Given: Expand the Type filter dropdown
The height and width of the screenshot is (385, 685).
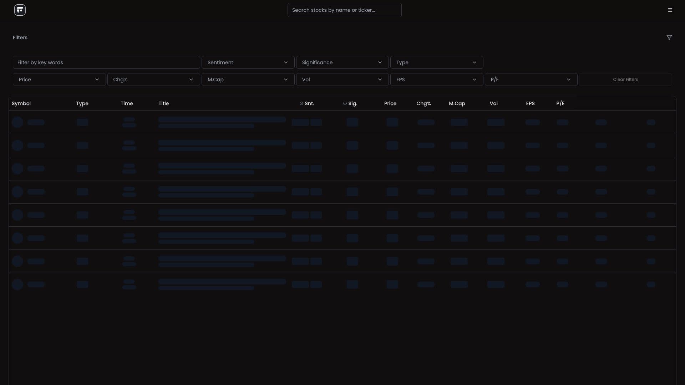Looking at the screenshot, I should 437,62.
